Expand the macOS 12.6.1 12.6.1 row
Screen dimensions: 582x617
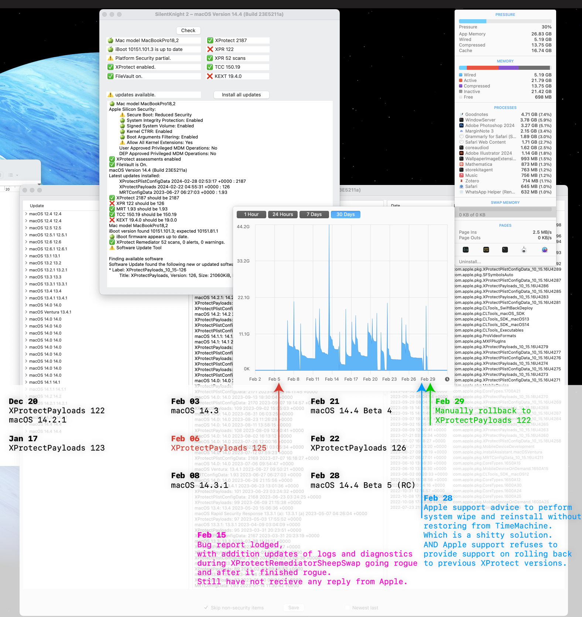[x=26, y=249]
